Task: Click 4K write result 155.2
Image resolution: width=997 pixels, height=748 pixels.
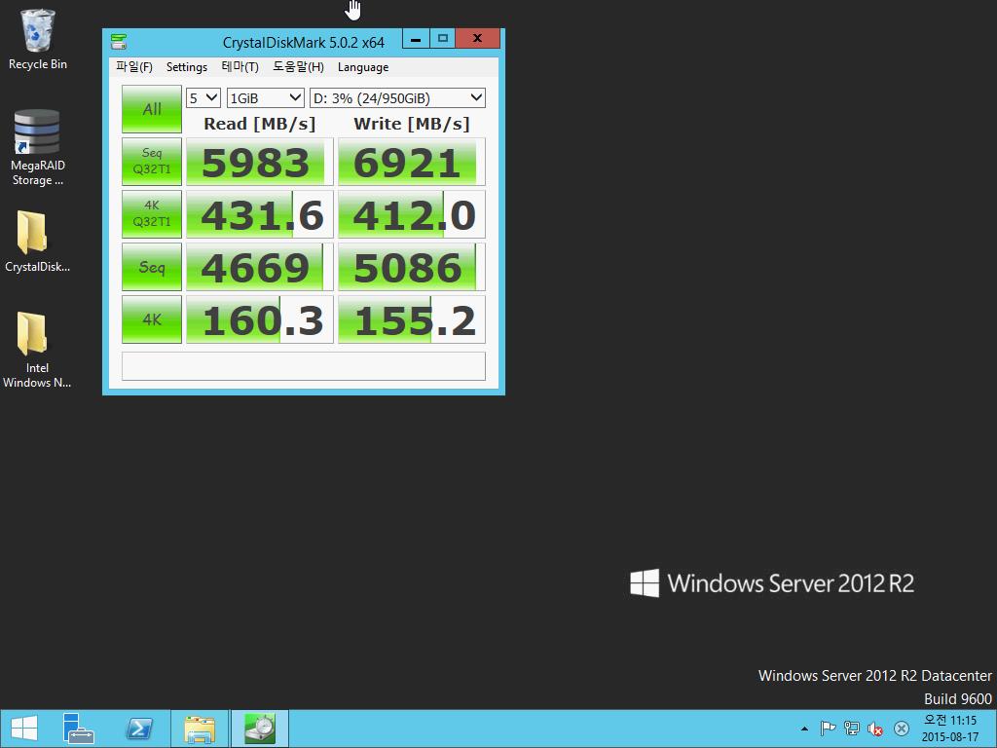Action: click(412, 319)
